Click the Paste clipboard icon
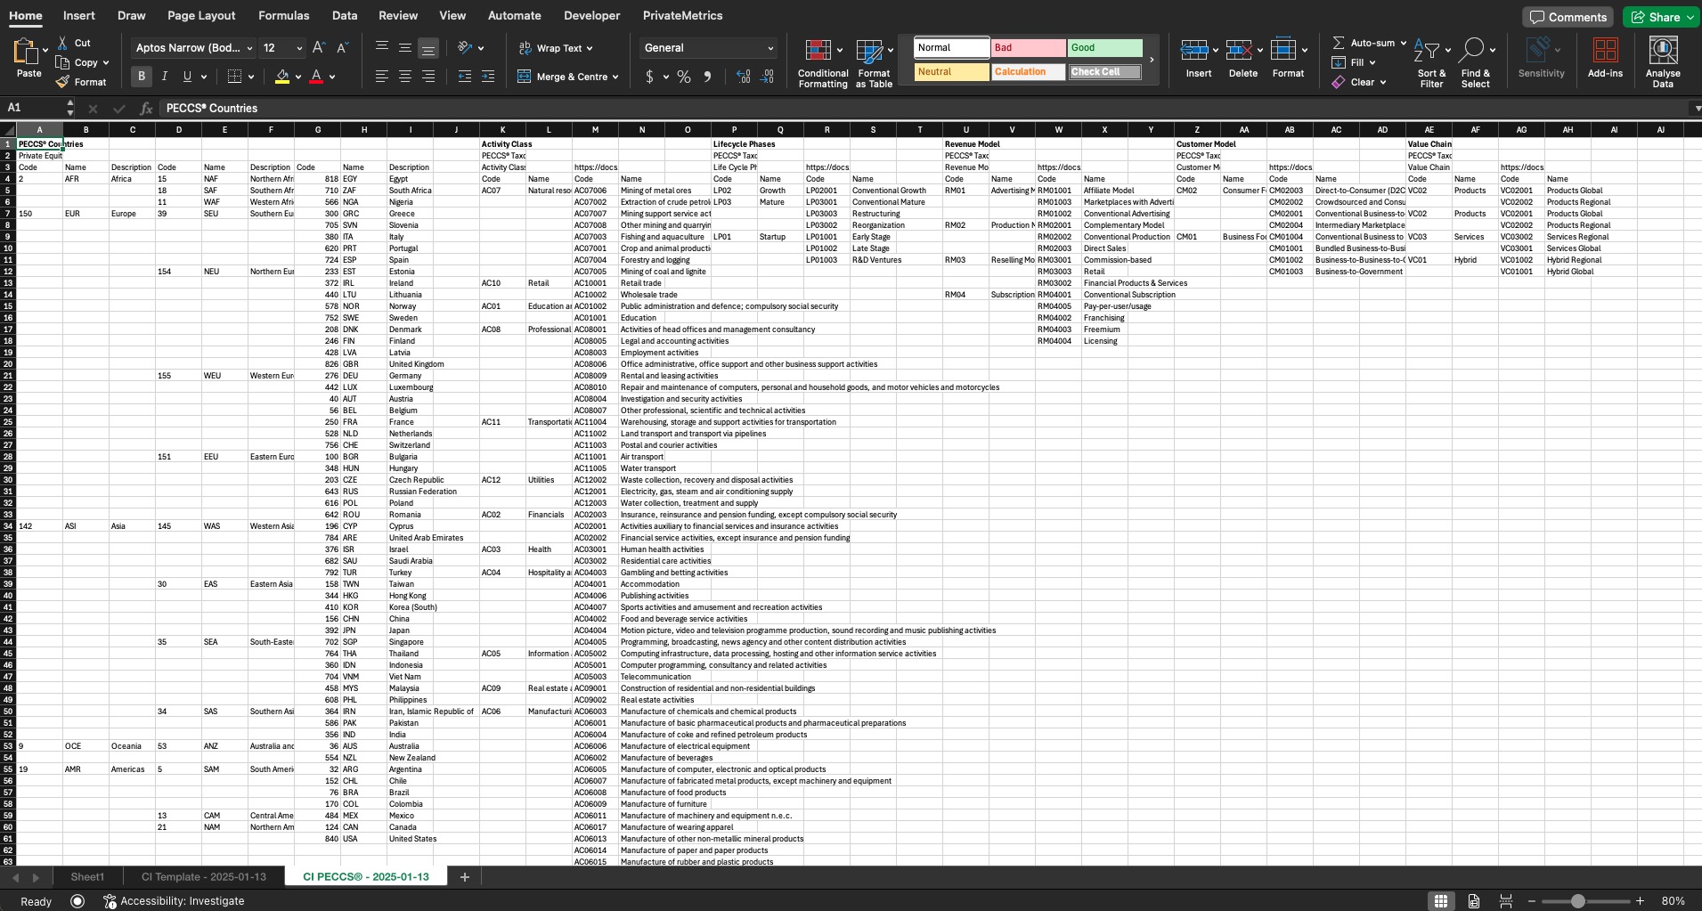1702x911 pixels. (x=26, y=53)
